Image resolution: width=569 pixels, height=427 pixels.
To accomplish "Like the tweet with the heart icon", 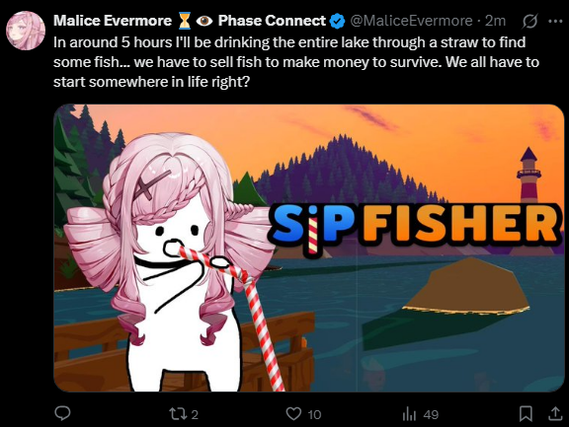I will click(293, 414).
